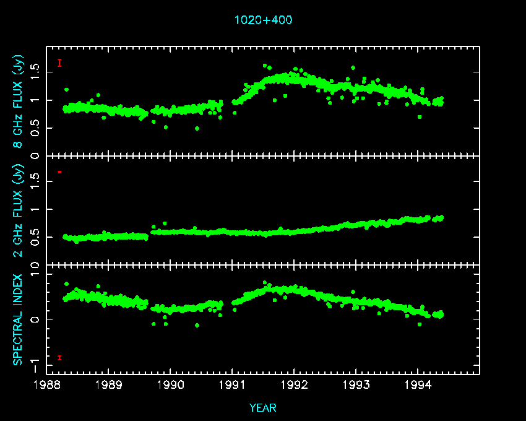526x421 pixels.
Task: Click the 0 tick label on 8 GHz axis
Action: [37, 155]
